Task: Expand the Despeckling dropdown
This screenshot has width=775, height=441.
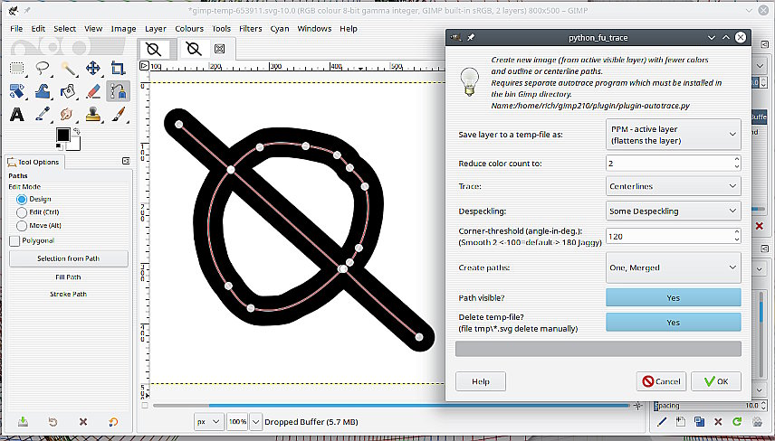Action: point(673,211)
